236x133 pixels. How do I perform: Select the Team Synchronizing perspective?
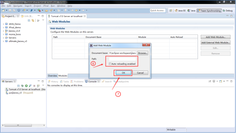coord(209,10)
